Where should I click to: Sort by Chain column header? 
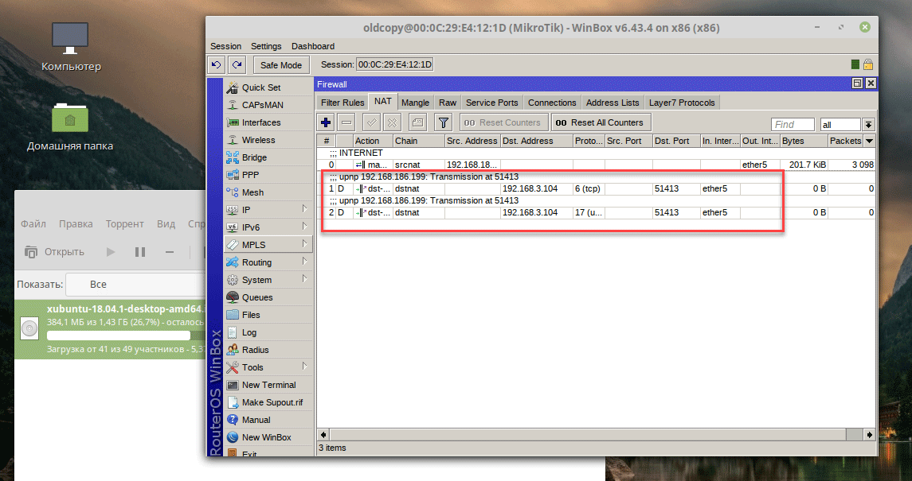(x=418, y=141)
